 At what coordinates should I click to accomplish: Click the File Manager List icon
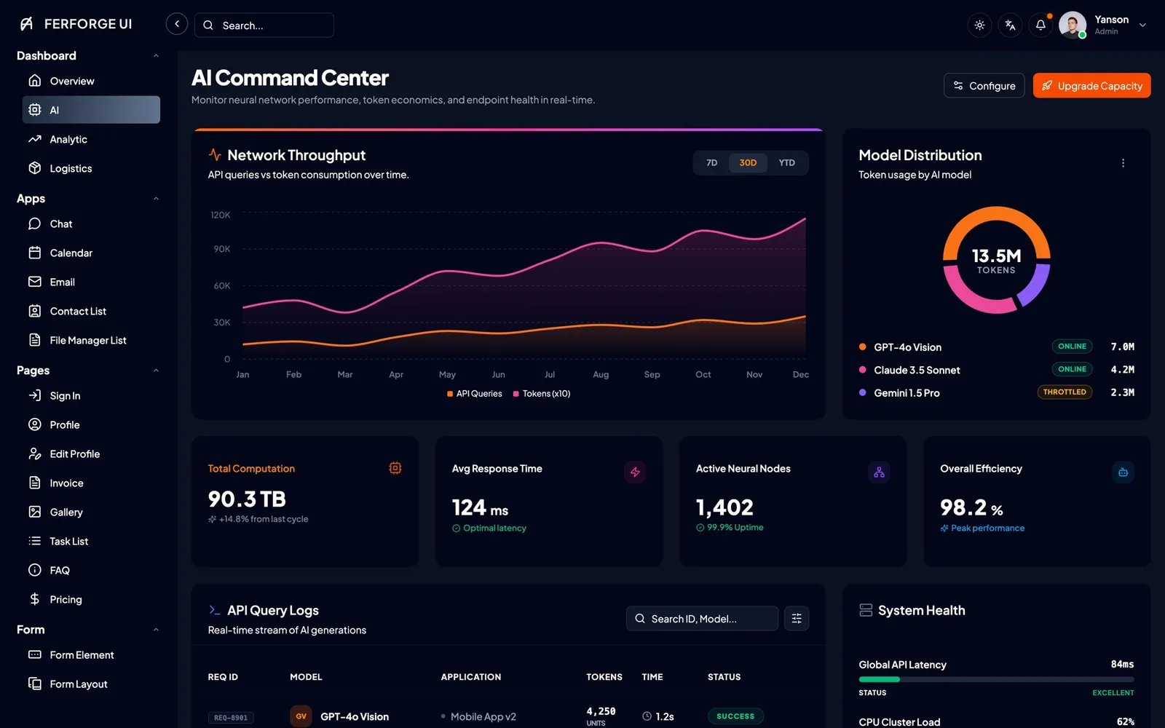(34, 340)
